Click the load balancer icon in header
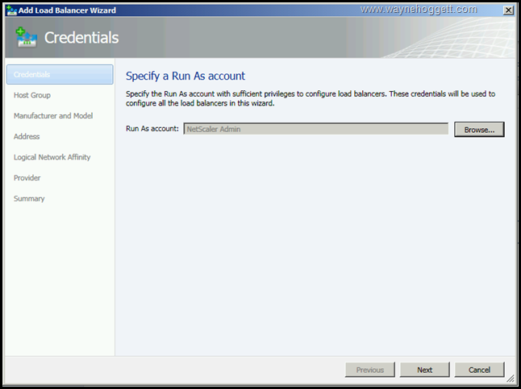This screenshot has height=389, width=521. tap(27, 38)
